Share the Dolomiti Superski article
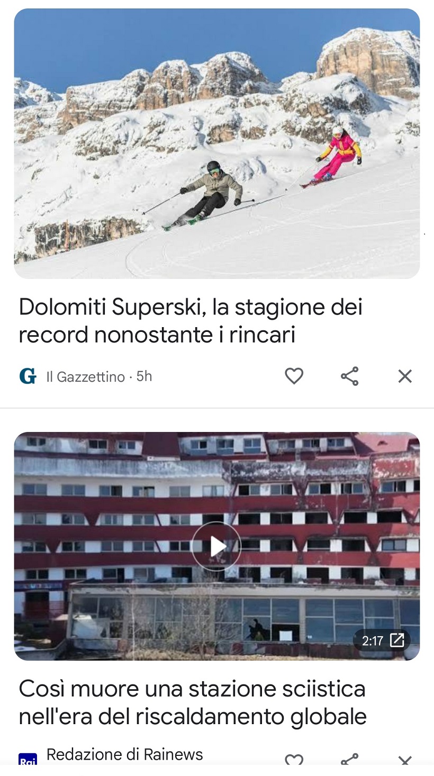Screen dimensions: 434x776 coord(349,376)
